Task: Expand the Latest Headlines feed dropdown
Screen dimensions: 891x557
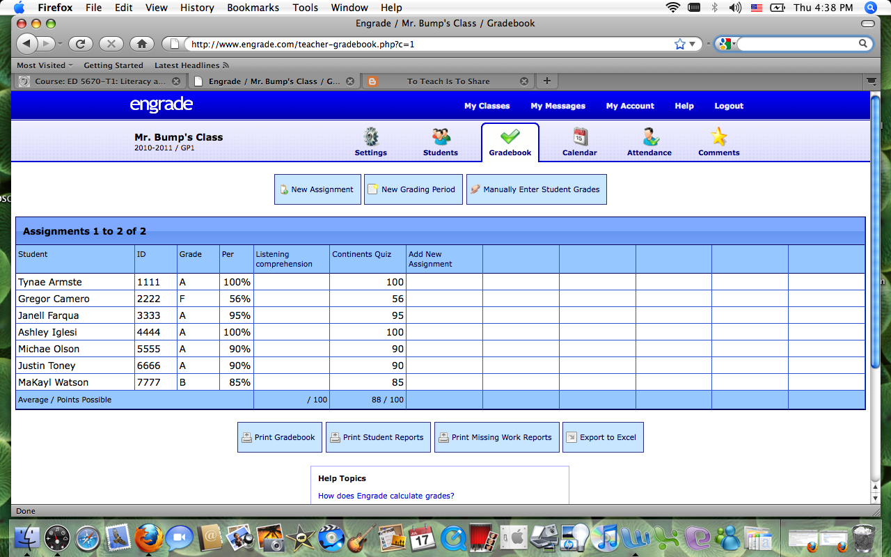Action: click(x=191, y=65)
